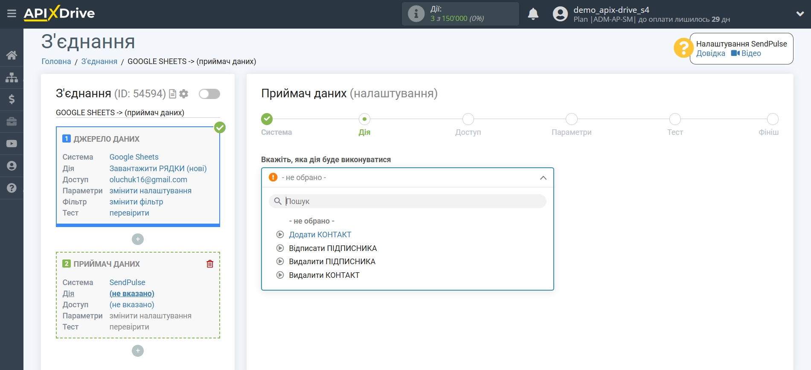Go to the Дія step

point(364,119)
